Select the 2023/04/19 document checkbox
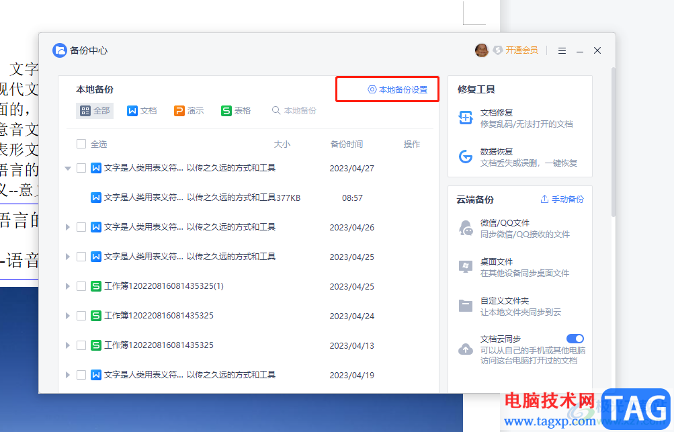The image size is (674, 432). (x=81, y=375)
